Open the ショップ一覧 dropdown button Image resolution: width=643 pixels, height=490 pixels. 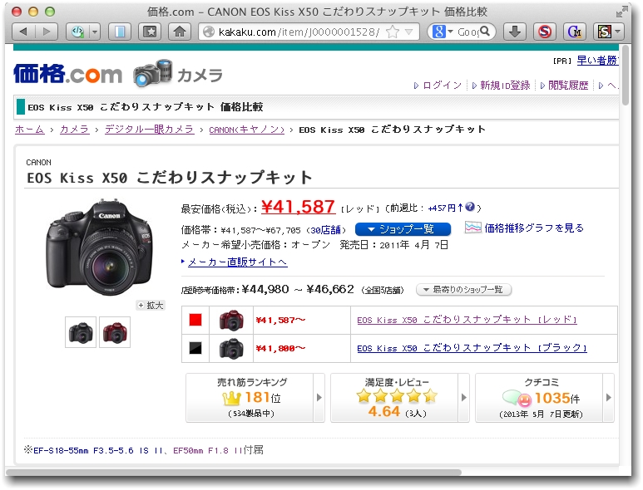[x=403, y=228]
